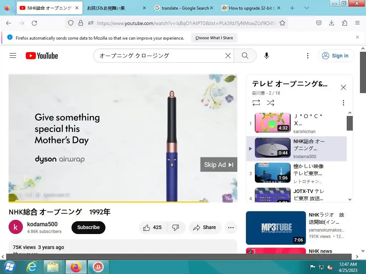The width and height of the screenshot is (366, 274).
Task: Select playlist item JOTX-TV テレビ東京 放送
Action: point(296,195)
